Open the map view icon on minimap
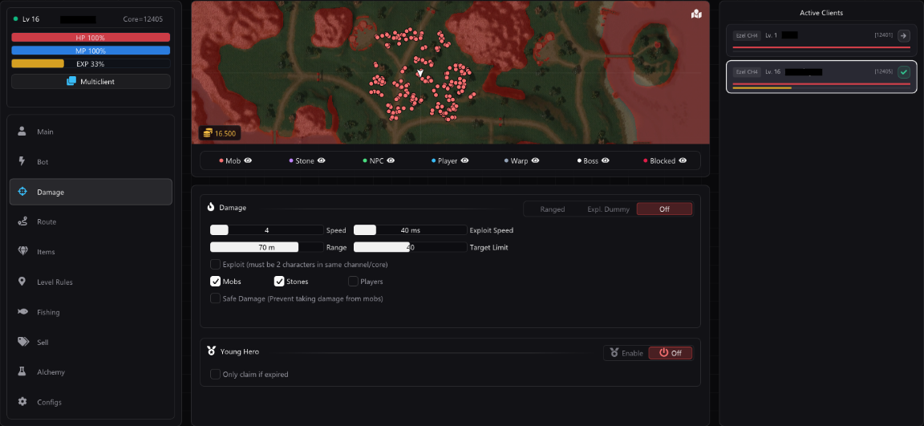 696,14
